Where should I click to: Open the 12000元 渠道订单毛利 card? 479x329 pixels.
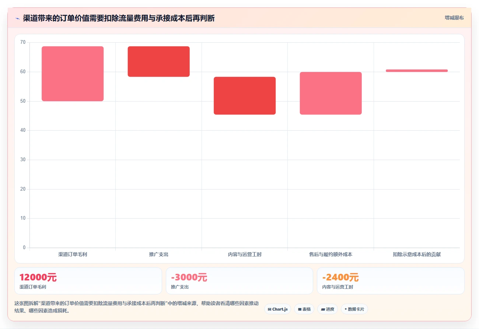(88, 281)
